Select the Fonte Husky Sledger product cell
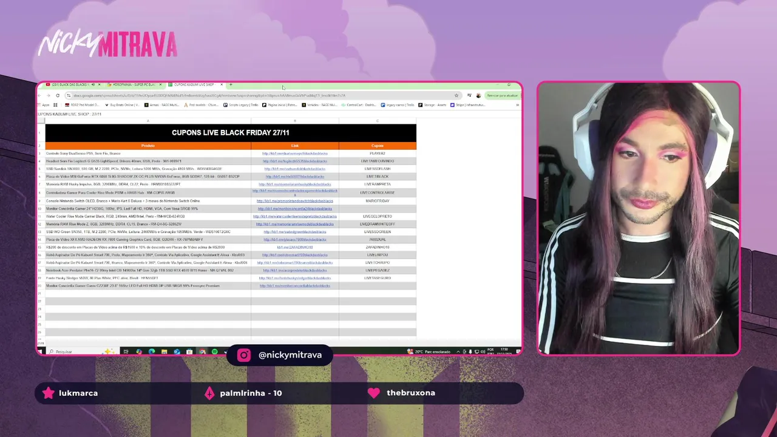Viewport: 777px width, 437px height. click(x=148, y=278)
